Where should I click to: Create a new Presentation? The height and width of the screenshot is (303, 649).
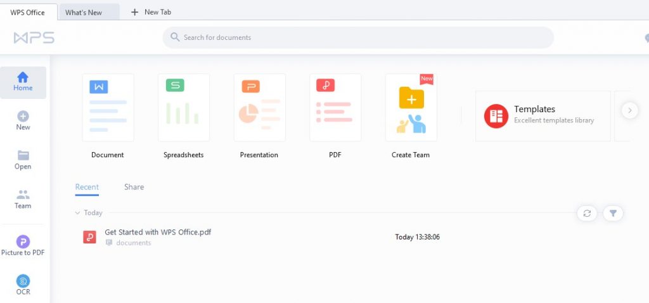[259, 108]
